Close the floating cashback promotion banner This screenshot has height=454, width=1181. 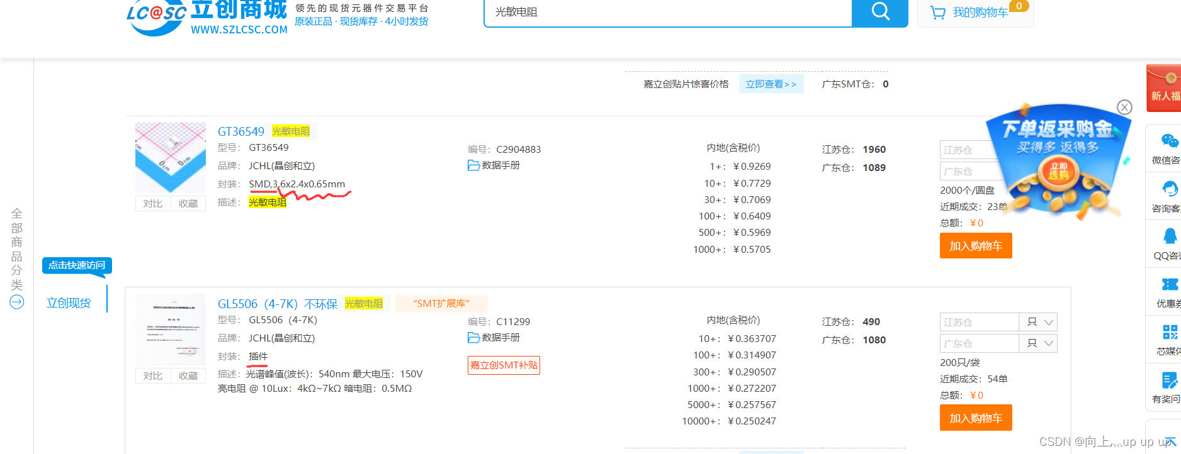click(1124, 107)
